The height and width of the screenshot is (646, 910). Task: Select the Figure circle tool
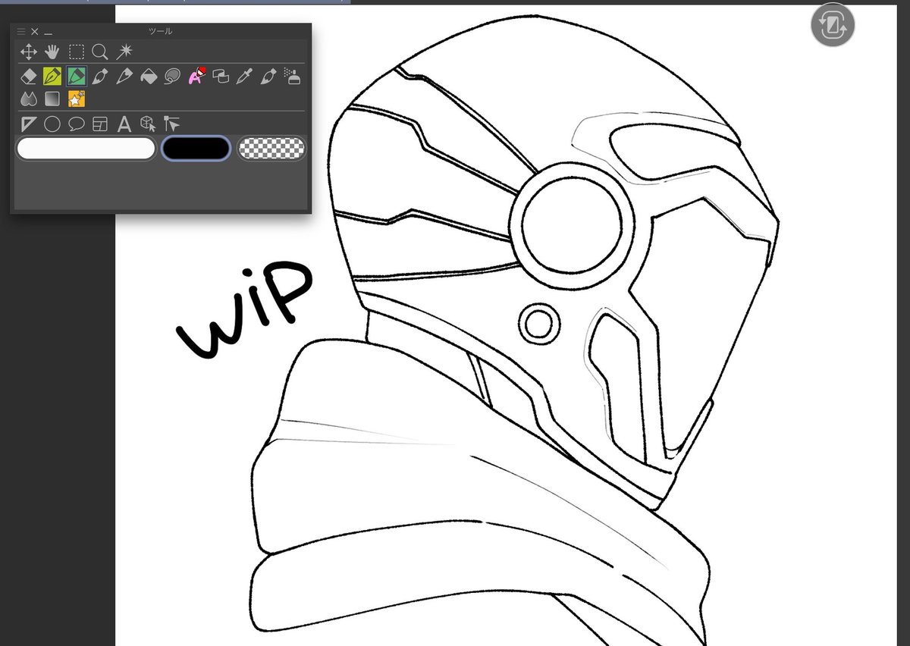pyautogui.click(x=52, y=124)
